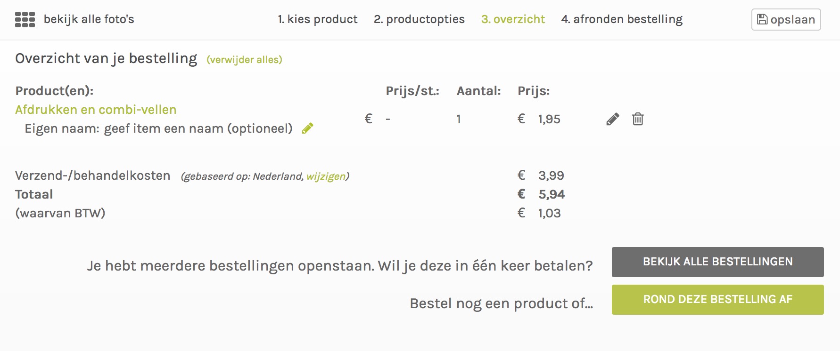Click bekijk alle foto's text

pos(89,19)
